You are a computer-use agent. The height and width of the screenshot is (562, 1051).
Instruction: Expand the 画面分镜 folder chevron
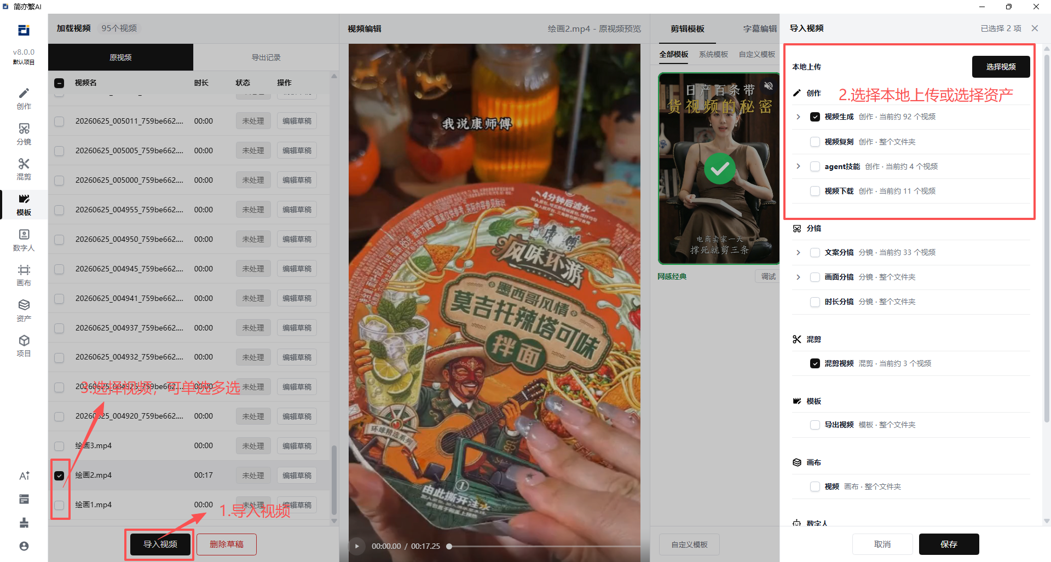pyautogui.click(x=798, y=277)
